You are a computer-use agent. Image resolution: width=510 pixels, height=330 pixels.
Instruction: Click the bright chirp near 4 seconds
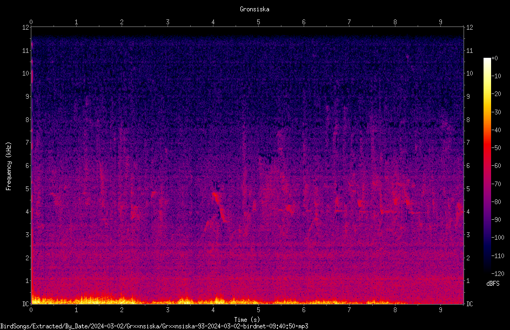click(219, 206)
